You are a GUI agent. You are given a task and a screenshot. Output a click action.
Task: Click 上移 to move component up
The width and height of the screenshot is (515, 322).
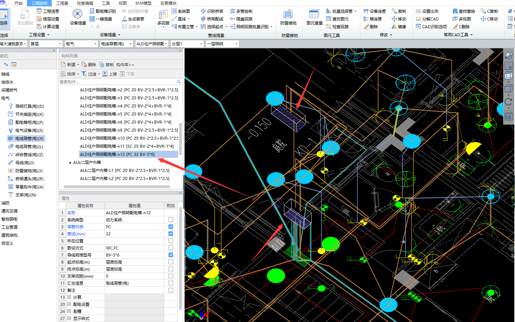110,74
